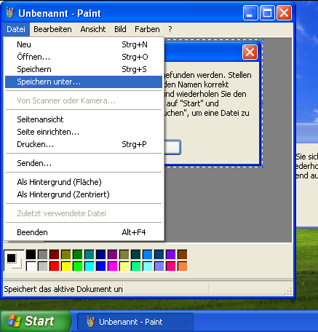The image size is (318, 332).
Task: Pick the white color swatch
Action: coord(31,266)
